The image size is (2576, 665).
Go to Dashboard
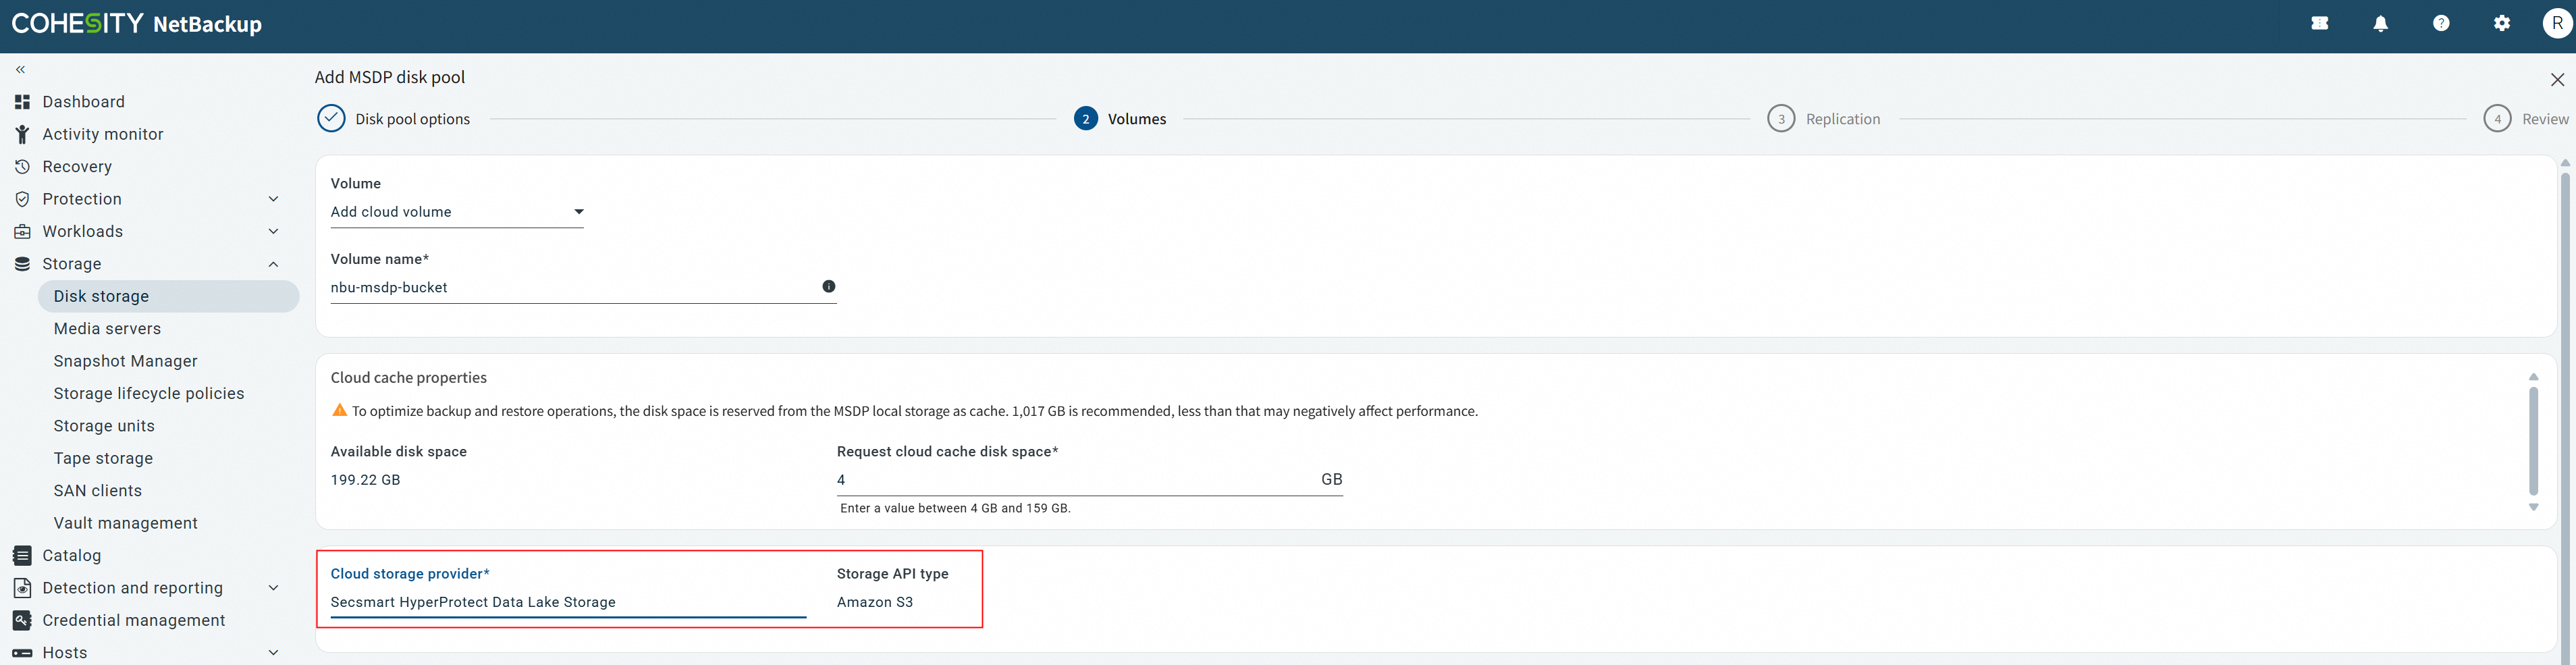[83, 102]
